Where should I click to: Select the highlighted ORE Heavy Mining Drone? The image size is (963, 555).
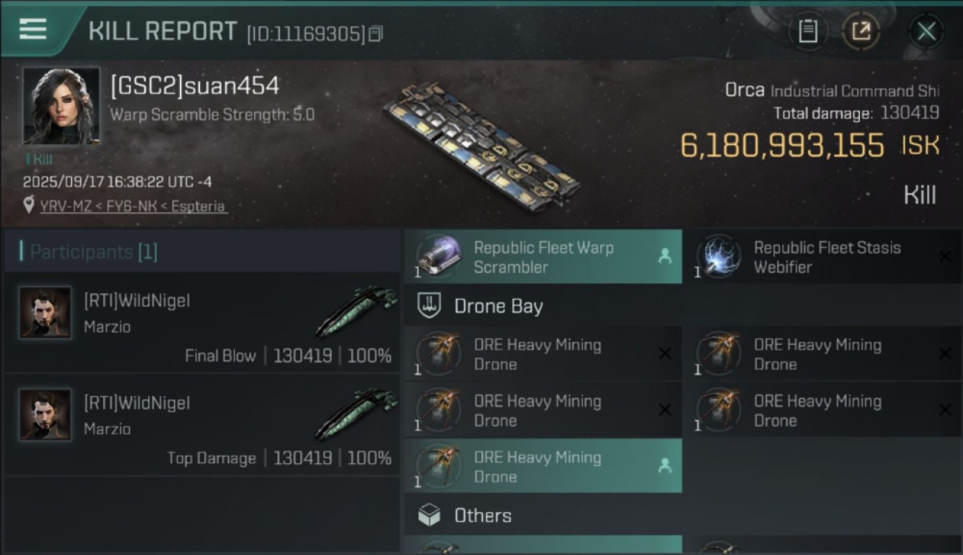(543, 466)
